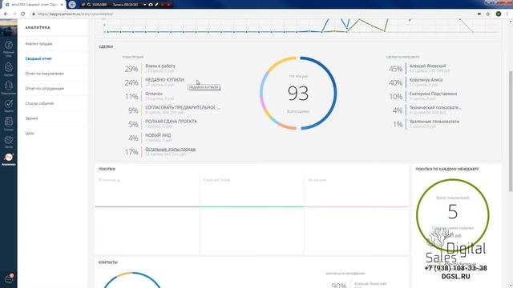This screenshot has width=513, height=288.
Task: Click the browser forward arrow
Action: click(x=14, y=14)
